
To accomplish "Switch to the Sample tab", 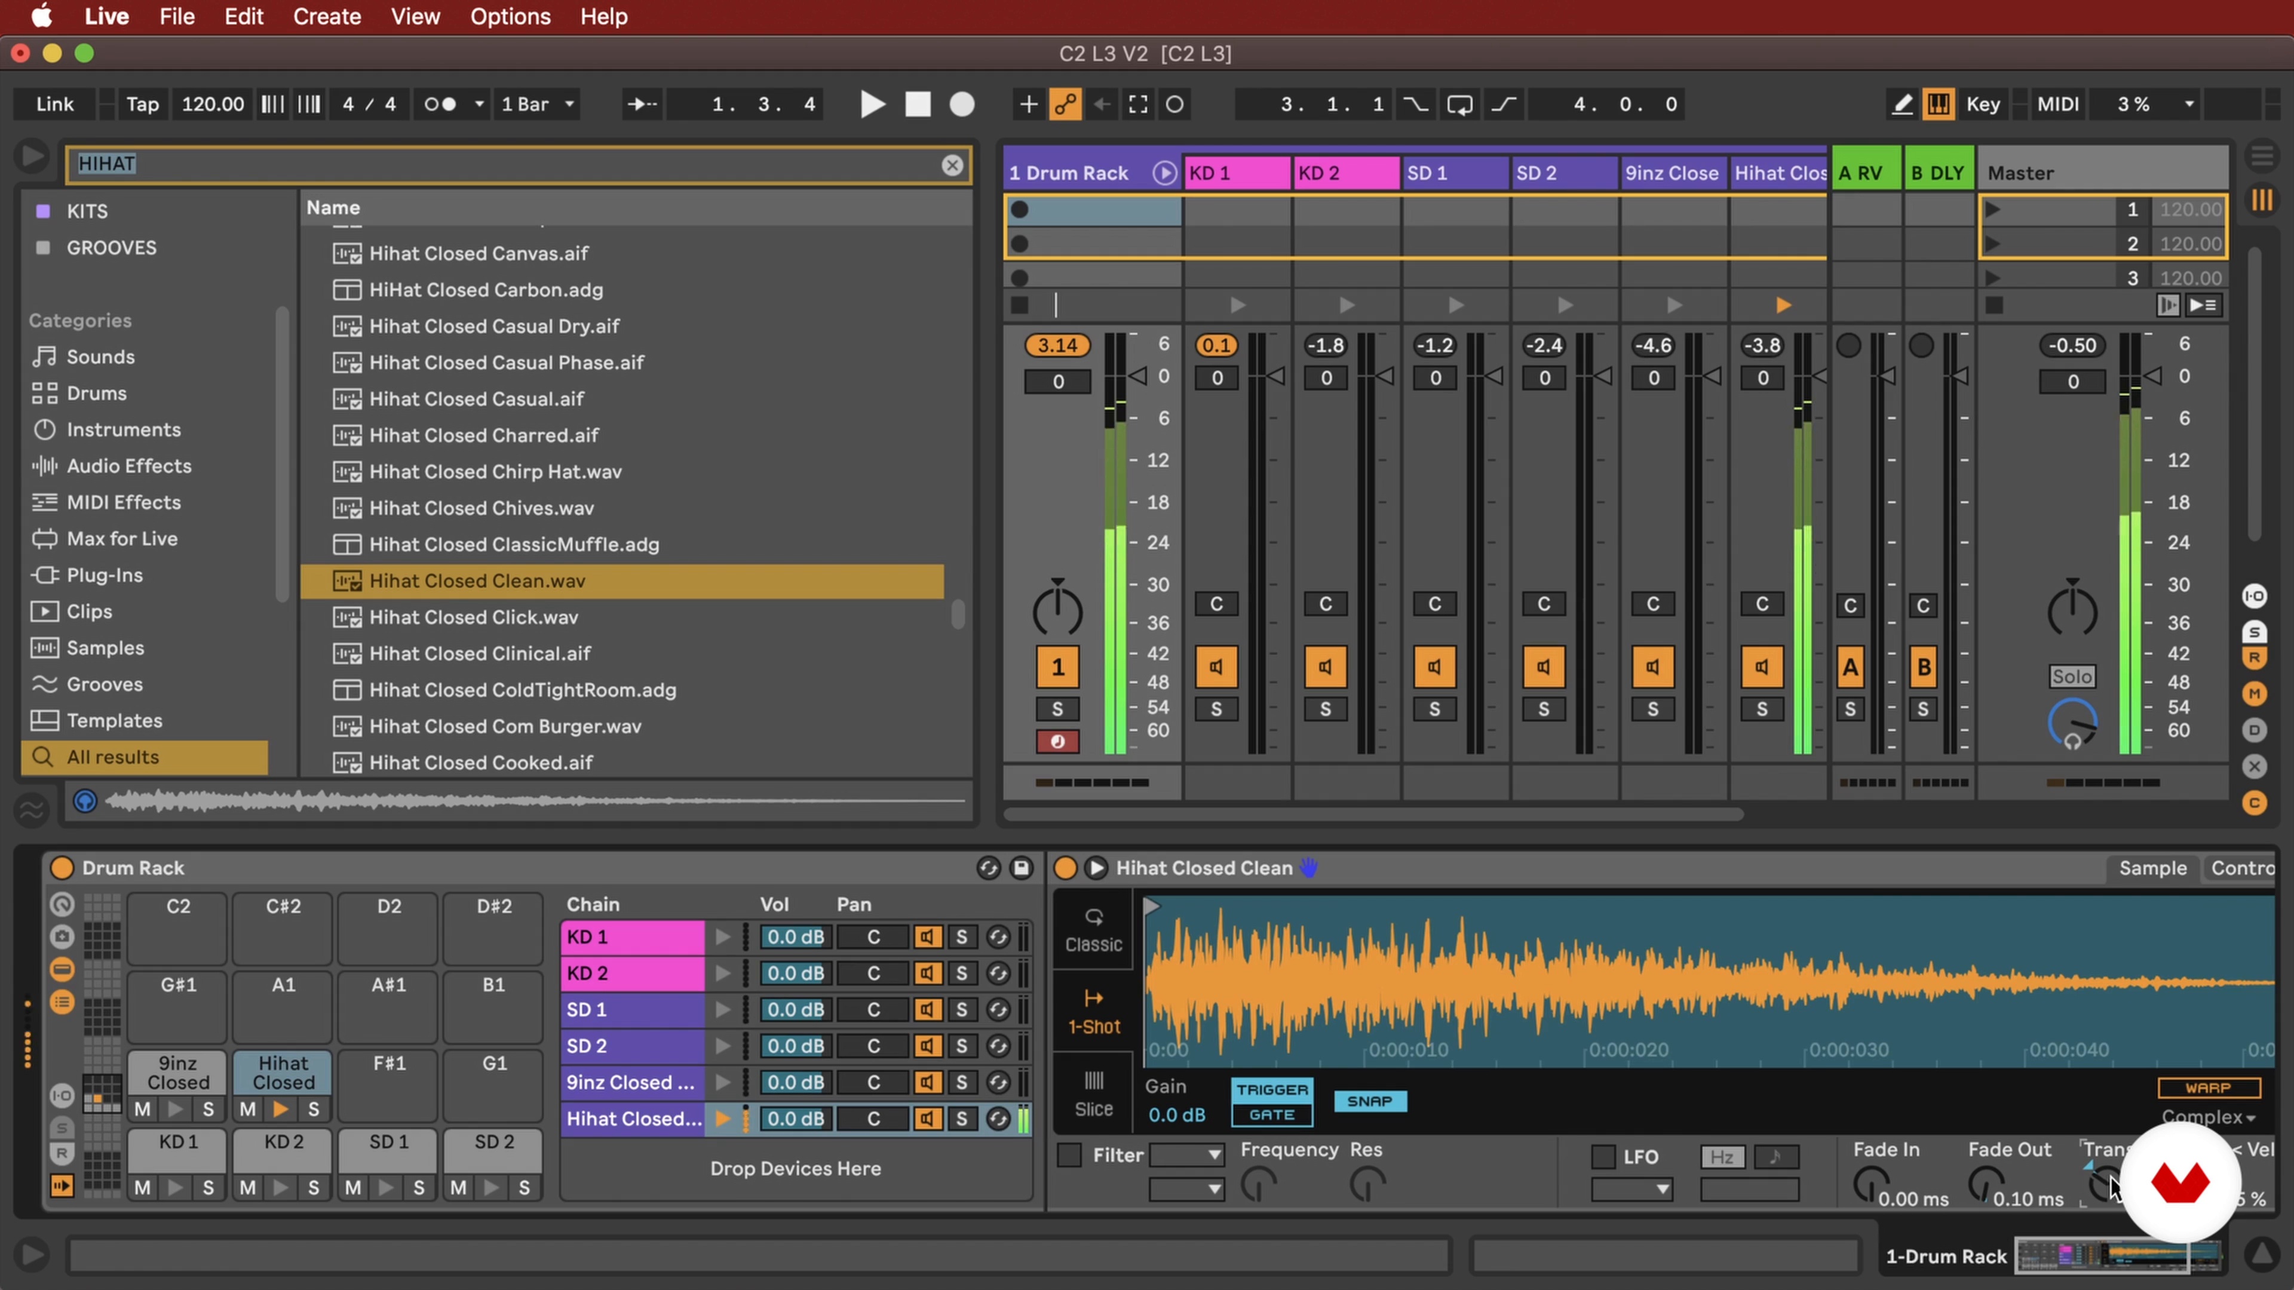I will [2151, 868].
